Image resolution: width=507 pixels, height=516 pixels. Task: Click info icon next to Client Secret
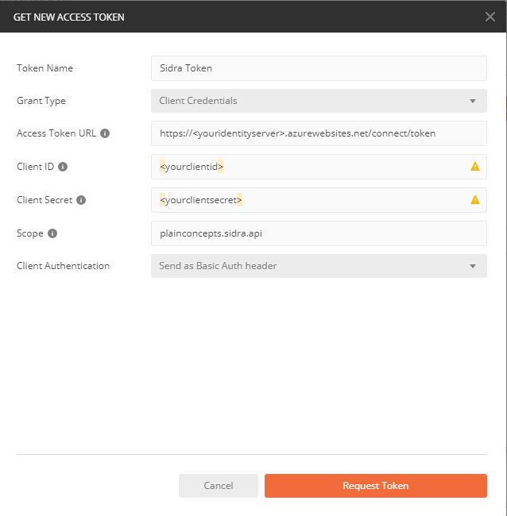point(81,200)
